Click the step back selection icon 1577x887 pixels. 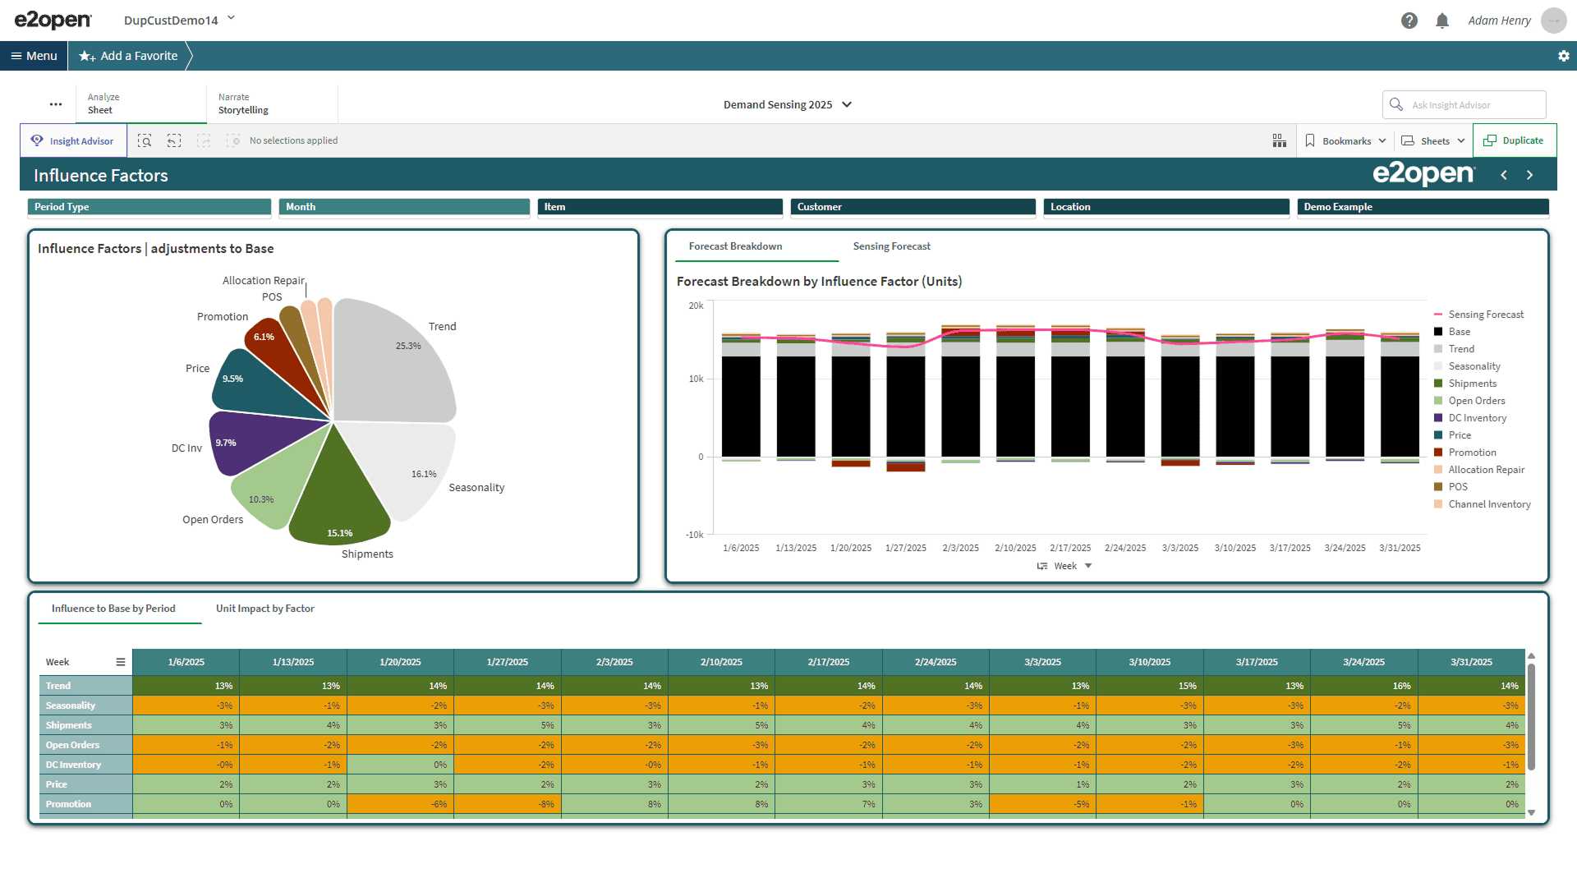[x=174, y=141]
